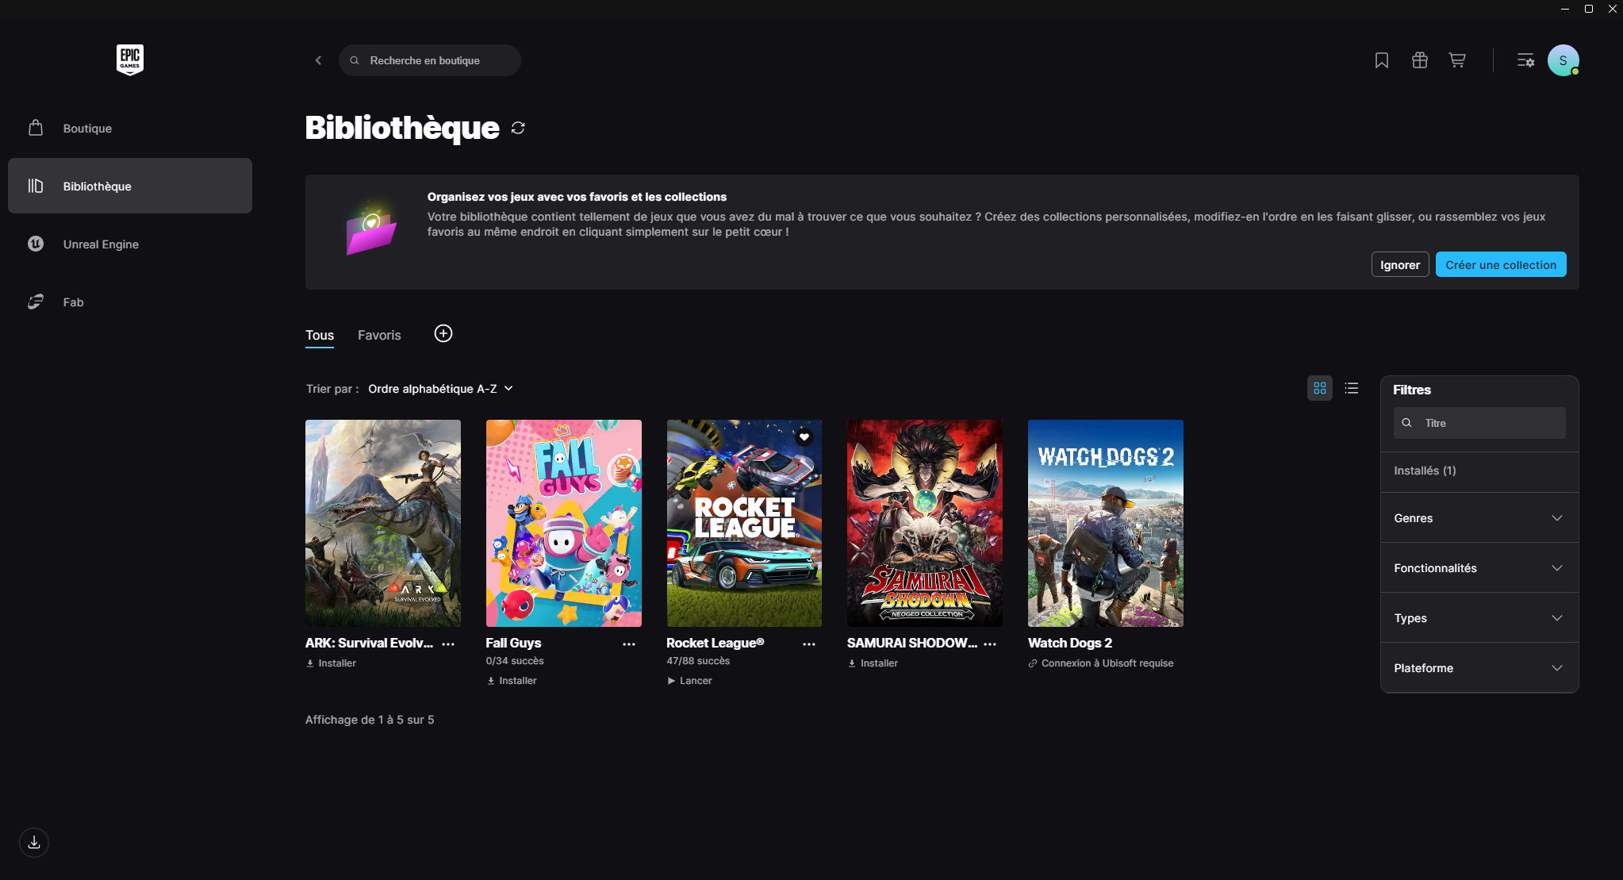Open the gift redeem icon

1420,60
